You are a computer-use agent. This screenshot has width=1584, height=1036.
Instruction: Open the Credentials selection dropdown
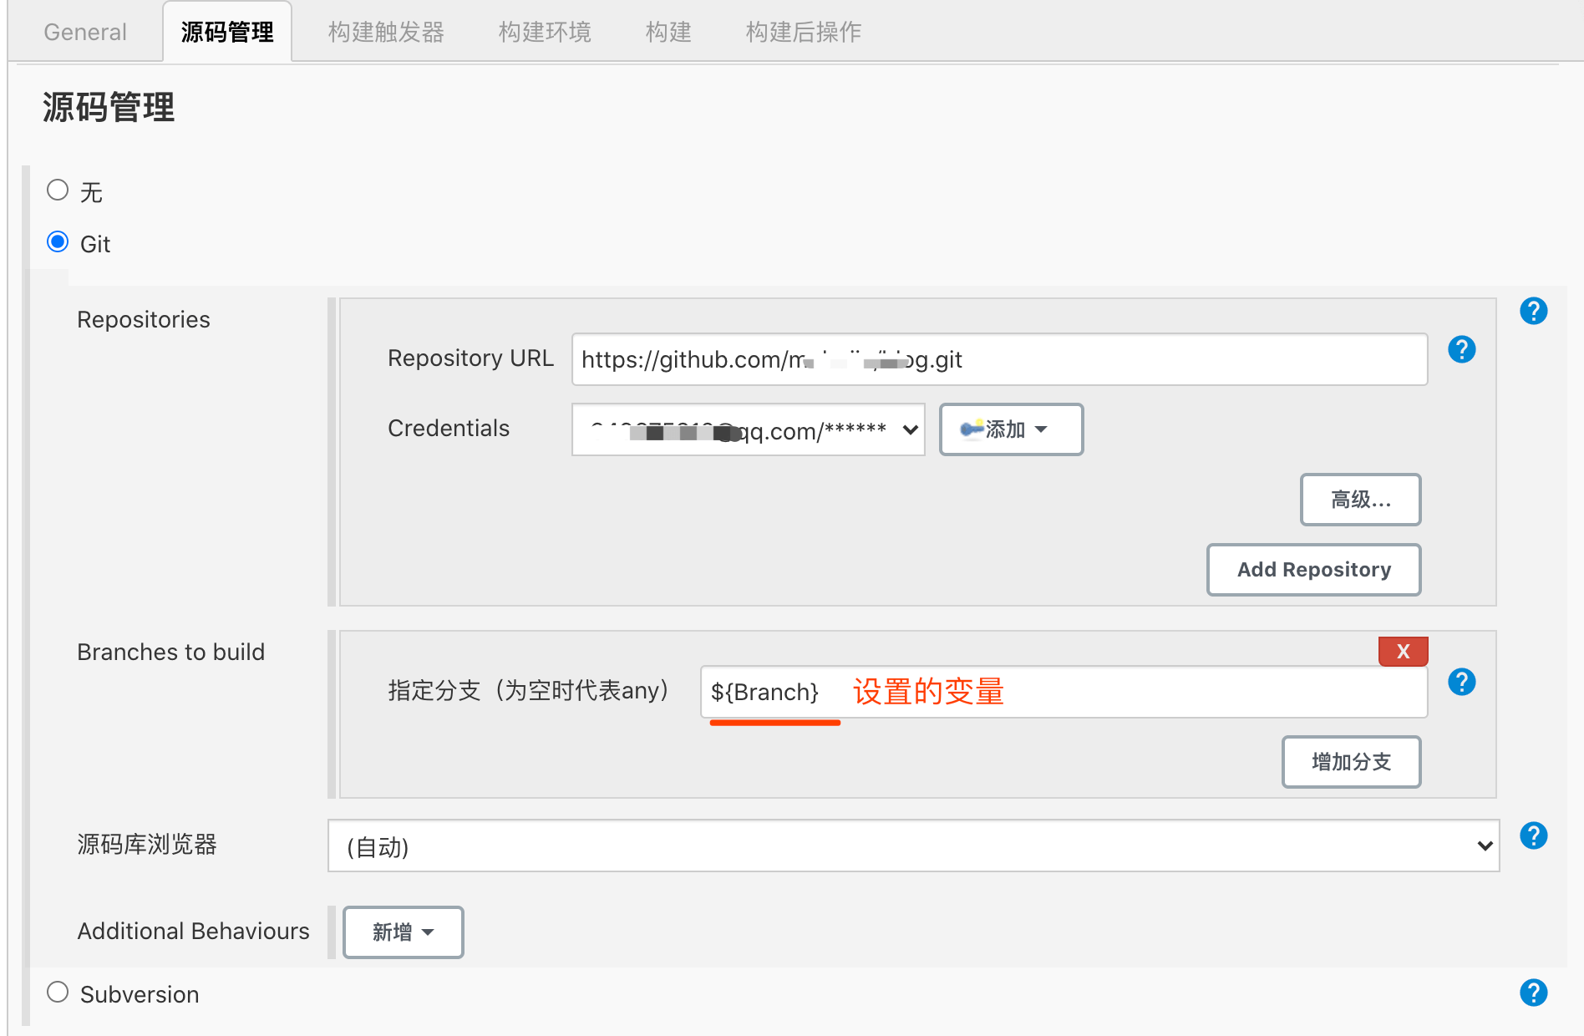[x=748, y=429]
